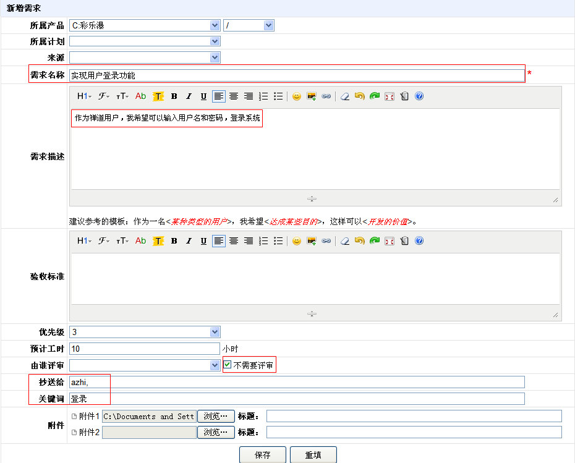Screen dimensions: 575x463
Task: Toggle bold in the 验收标准 editor
Action: click(x=174, y=241)
